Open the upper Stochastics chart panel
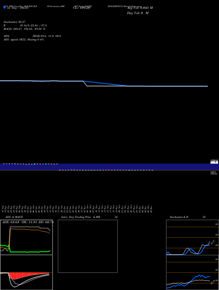The height and width of the screenshot is (290, 219). coord(192,237)
